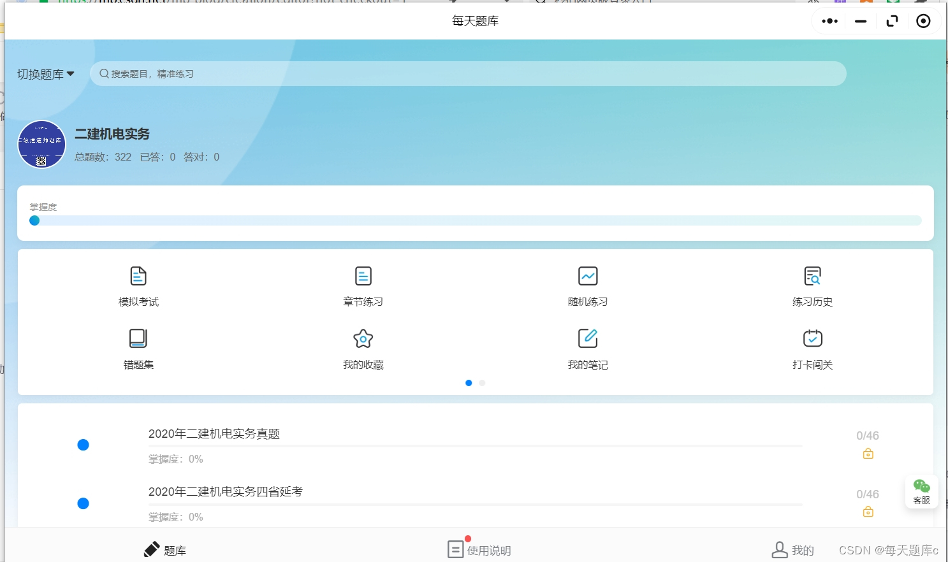Expand the 切换题库 dropdown
The width and height of the screenshot is (948, 562).
coord(46,74)
